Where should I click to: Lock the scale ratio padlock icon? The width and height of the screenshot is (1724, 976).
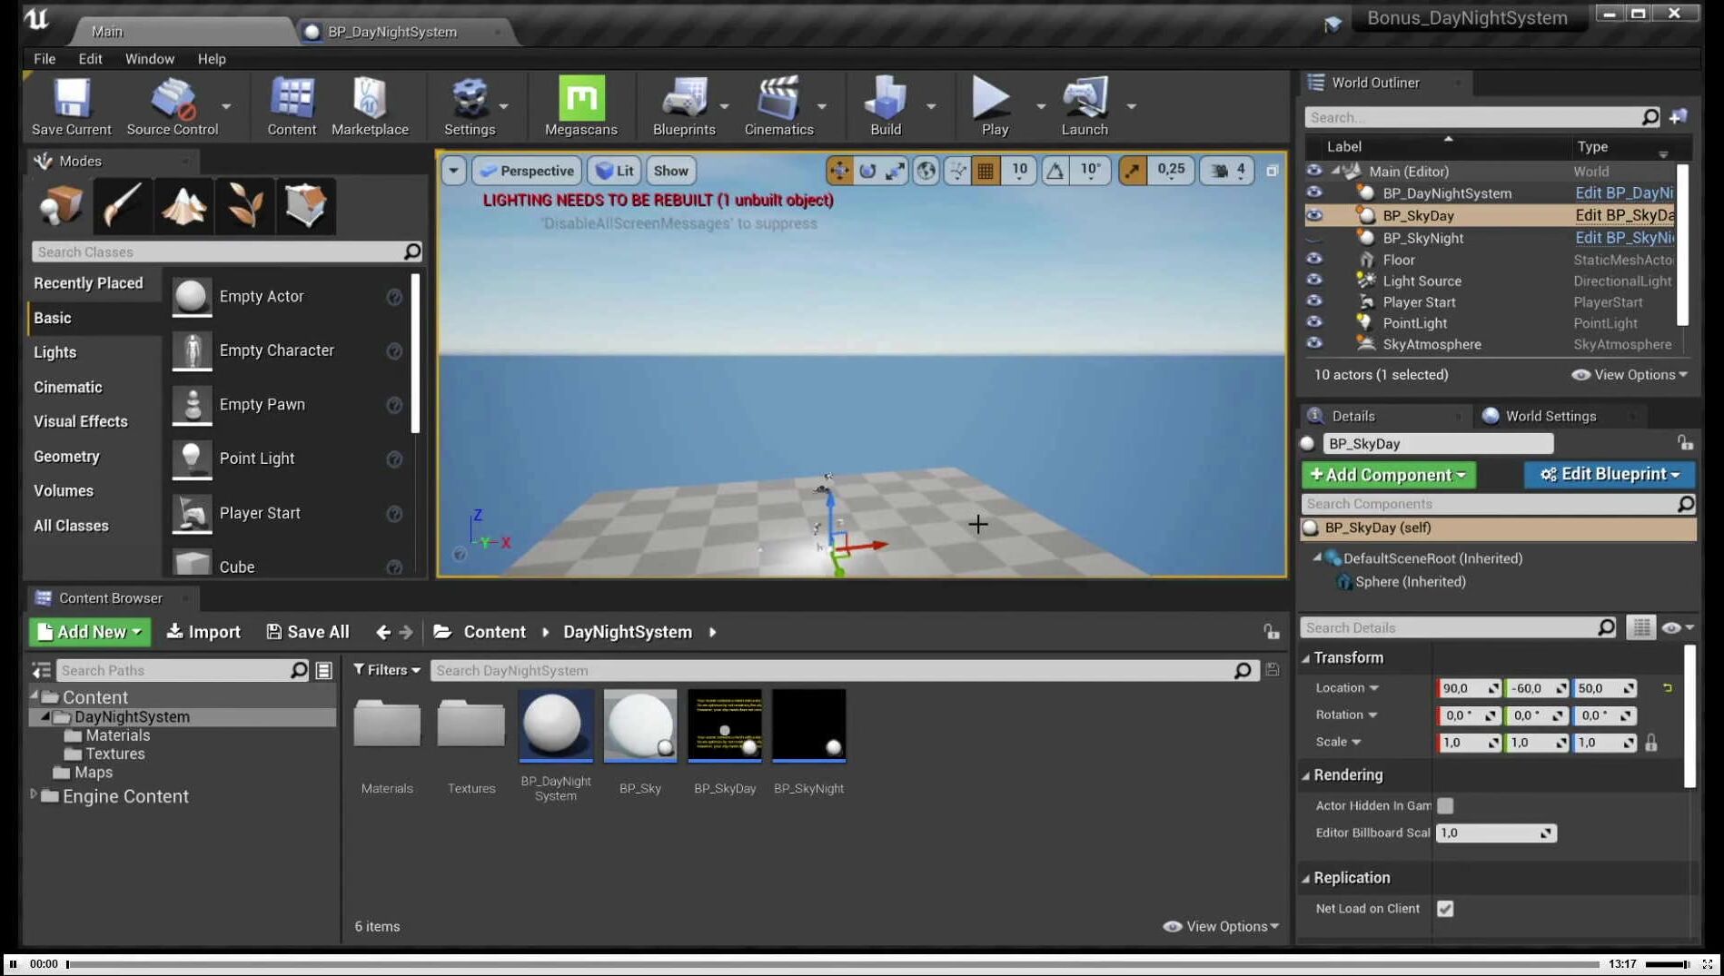pyautogui.click(x=1651, y=742)
